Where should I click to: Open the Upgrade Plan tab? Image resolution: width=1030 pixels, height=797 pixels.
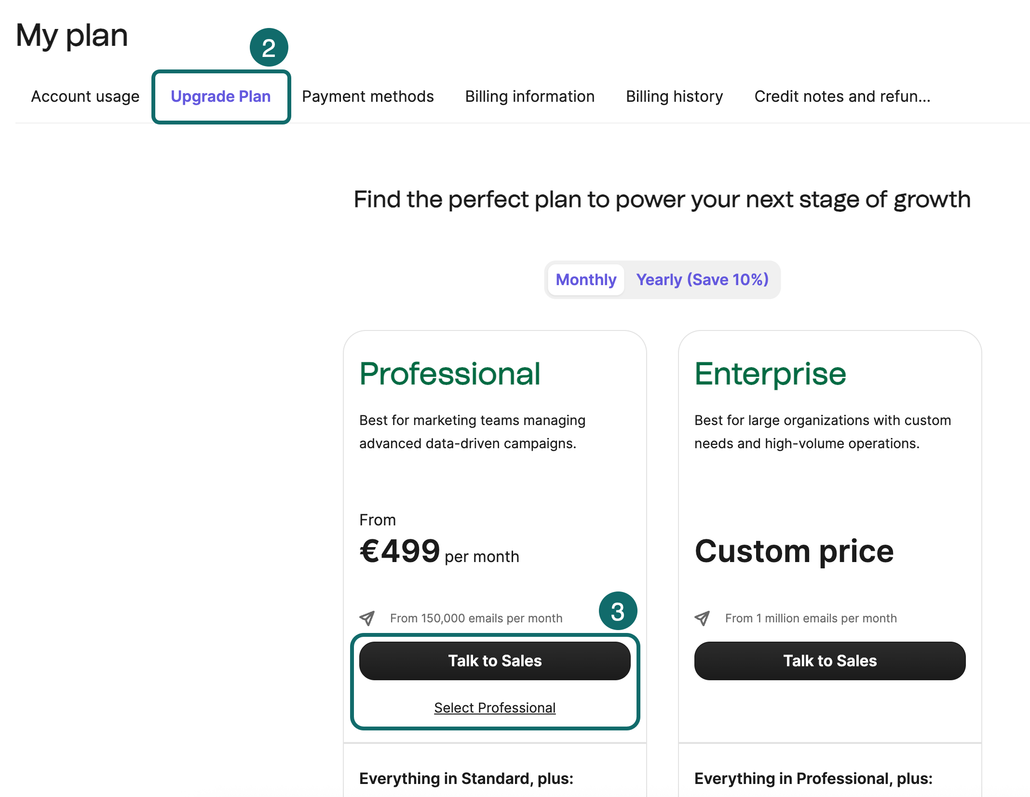click(x=221, y=96)
